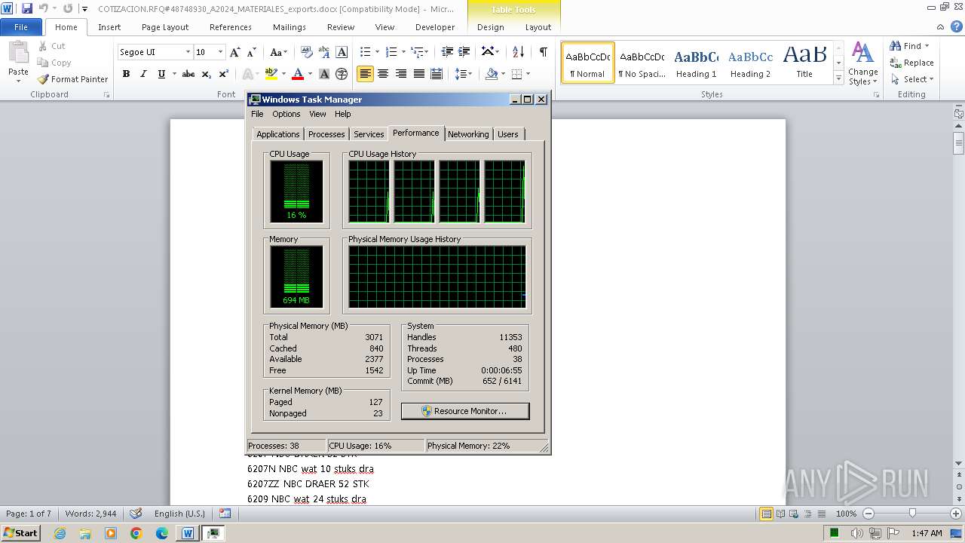
Task: Sort the selected text
Action: [x=518, y=52]
